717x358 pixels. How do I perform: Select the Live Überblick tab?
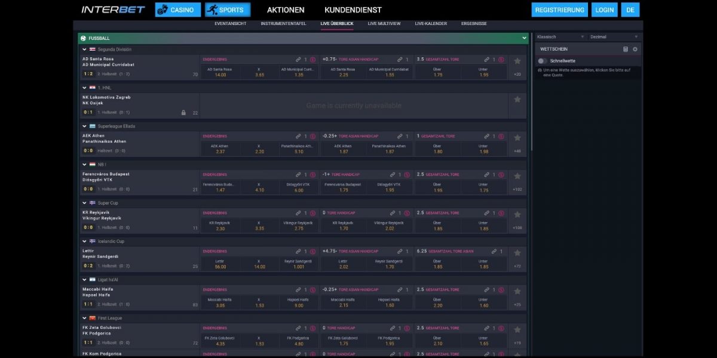(337, 24)
